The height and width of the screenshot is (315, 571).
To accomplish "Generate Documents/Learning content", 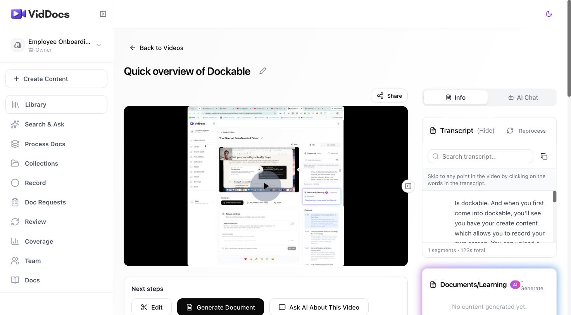I will click(x=531, y=285).
